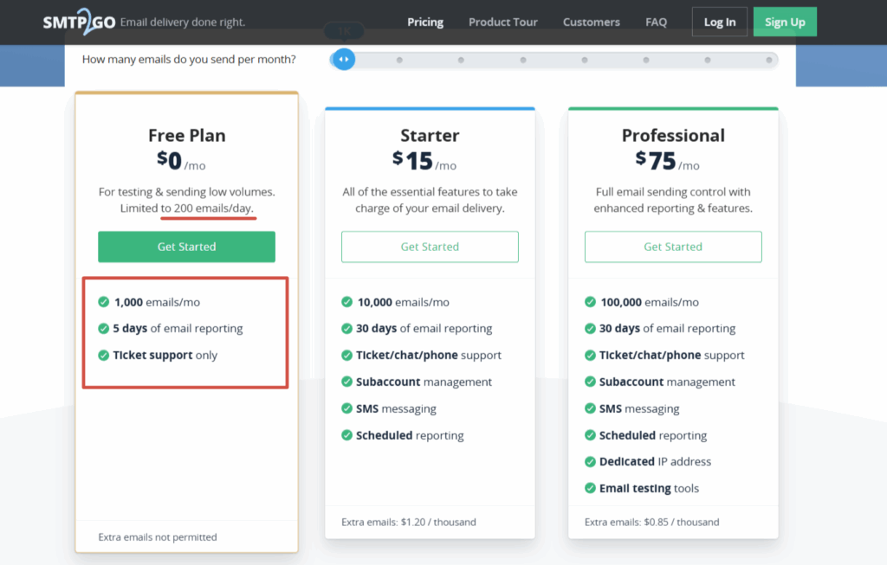Viewport: 887px width, 565px height.
Task: Click the blue email volume slider handle
Action: (343, 60)
